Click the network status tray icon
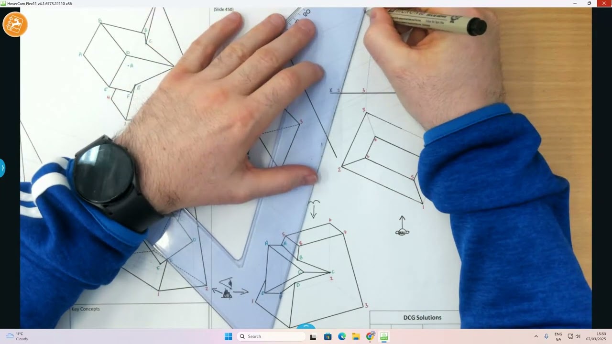 570,336
